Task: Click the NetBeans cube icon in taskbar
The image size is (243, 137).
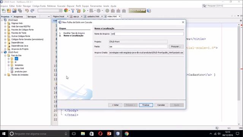Action: coord(118,134)
